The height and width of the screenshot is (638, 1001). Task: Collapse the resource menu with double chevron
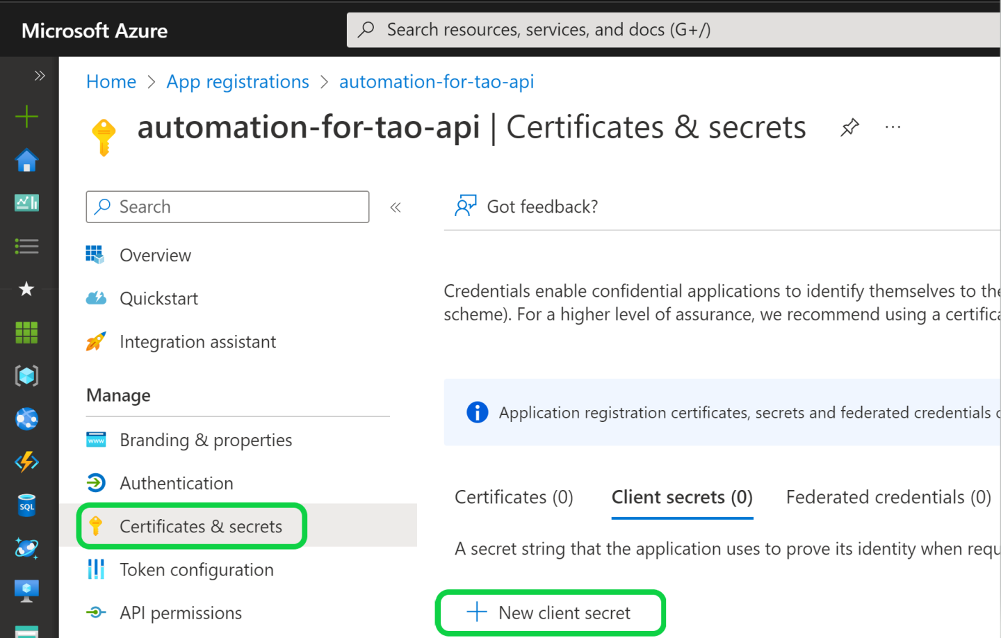click(x=396, y=207)
